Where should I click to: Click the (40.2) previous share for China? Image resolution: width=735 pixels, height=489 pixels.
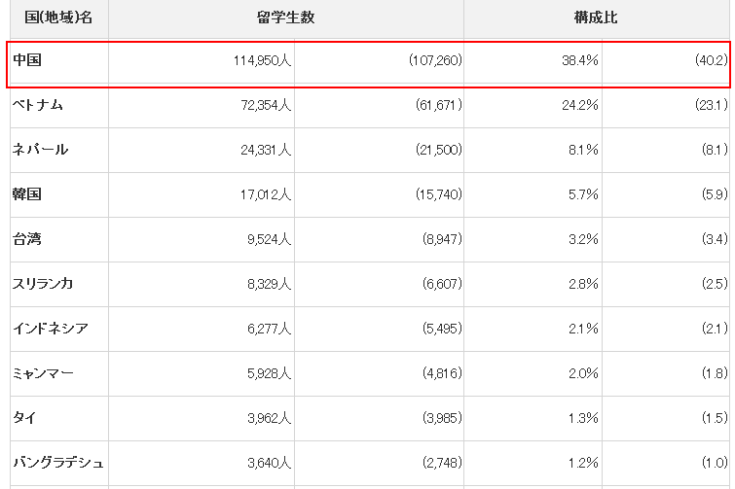pyautogui.click(x=666, y=61)
